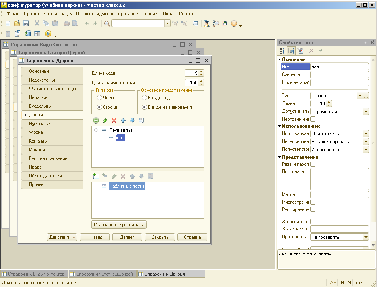The width and height of the screenshot is (377, 287).
Task: Open the Тип dropdown showing Строка
Action: [x=359, y=96]
